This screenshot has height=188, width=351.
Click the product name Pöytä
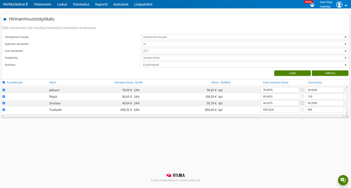tap(53, 97)
